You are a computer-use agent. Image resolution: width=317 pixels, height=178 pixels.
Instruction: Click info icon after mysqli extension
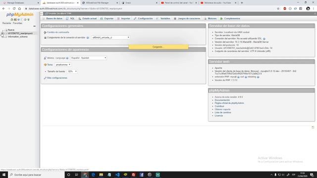pos(238,77)
